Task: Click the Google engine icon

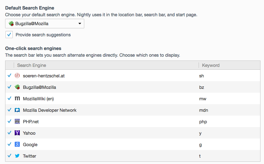Action: tap(17, 145)
